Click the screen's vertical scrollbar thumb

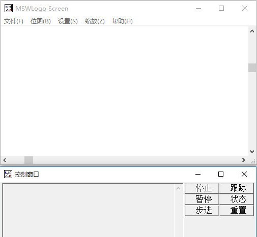tap(252, 67)
